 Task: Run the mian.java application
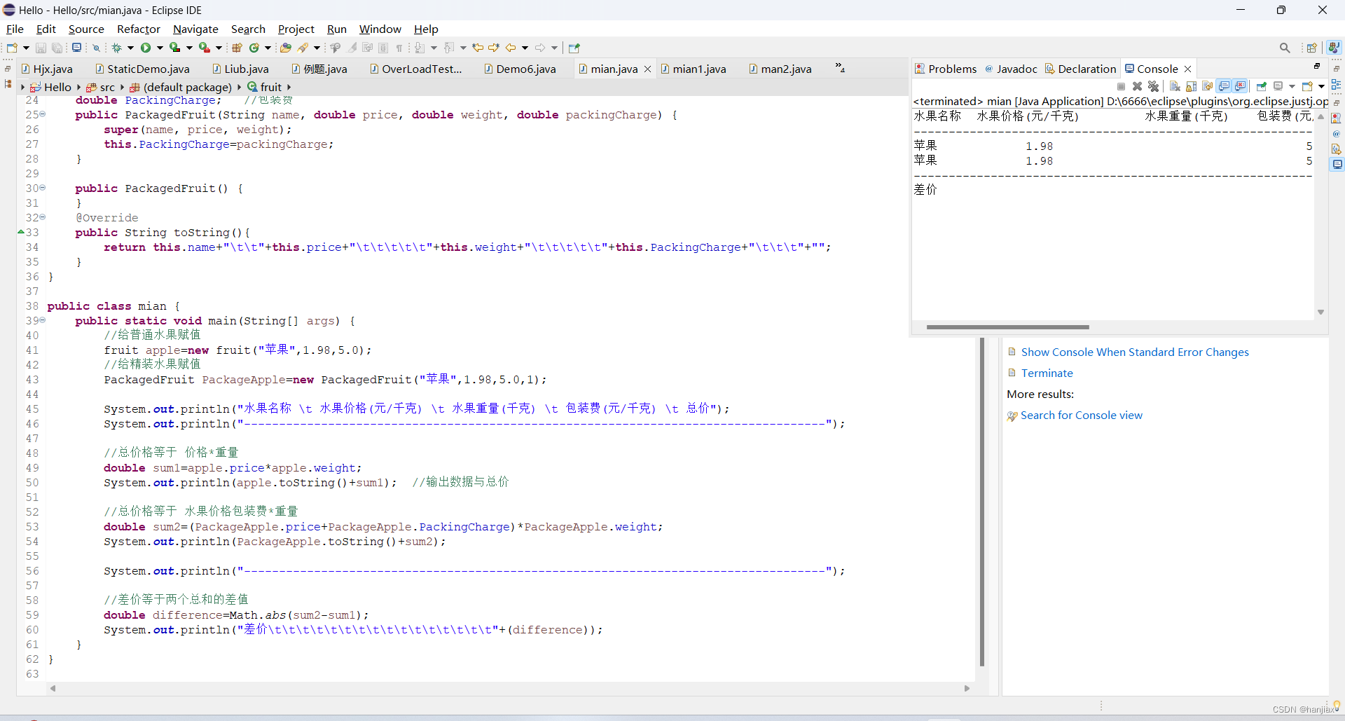point(146,47)
